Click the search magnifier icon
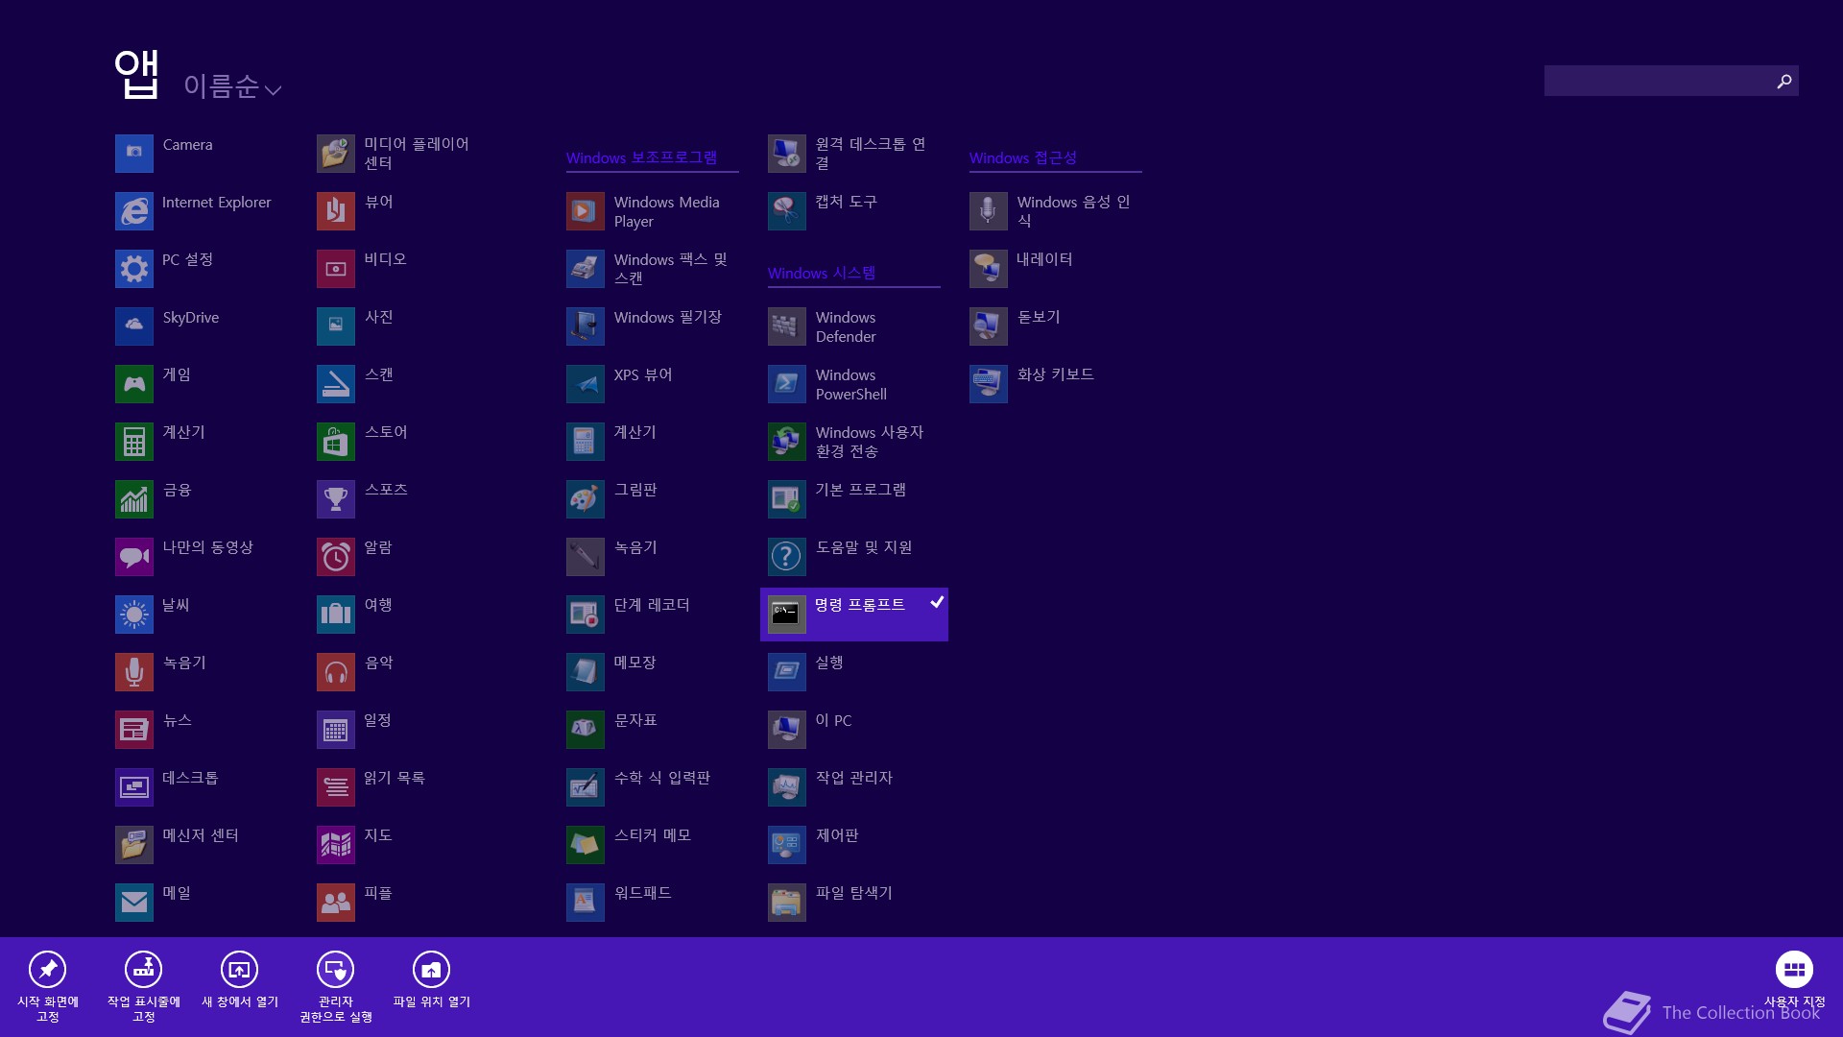Image resolution: width=1843 pixels, height=1037 pixels. [x=1784, y=81]
